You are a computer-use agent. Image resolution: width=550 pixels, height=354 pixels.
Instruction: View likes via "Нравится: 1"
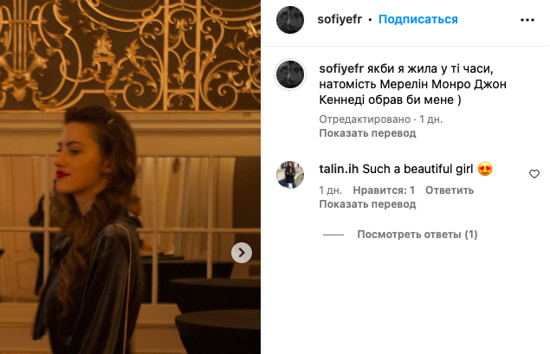click(x=386, y=190)
